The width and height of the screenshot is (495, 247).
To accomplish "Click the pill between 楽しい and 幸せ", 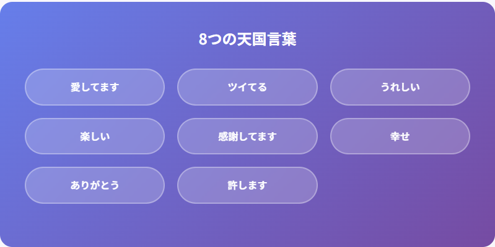I will (248, 136).
